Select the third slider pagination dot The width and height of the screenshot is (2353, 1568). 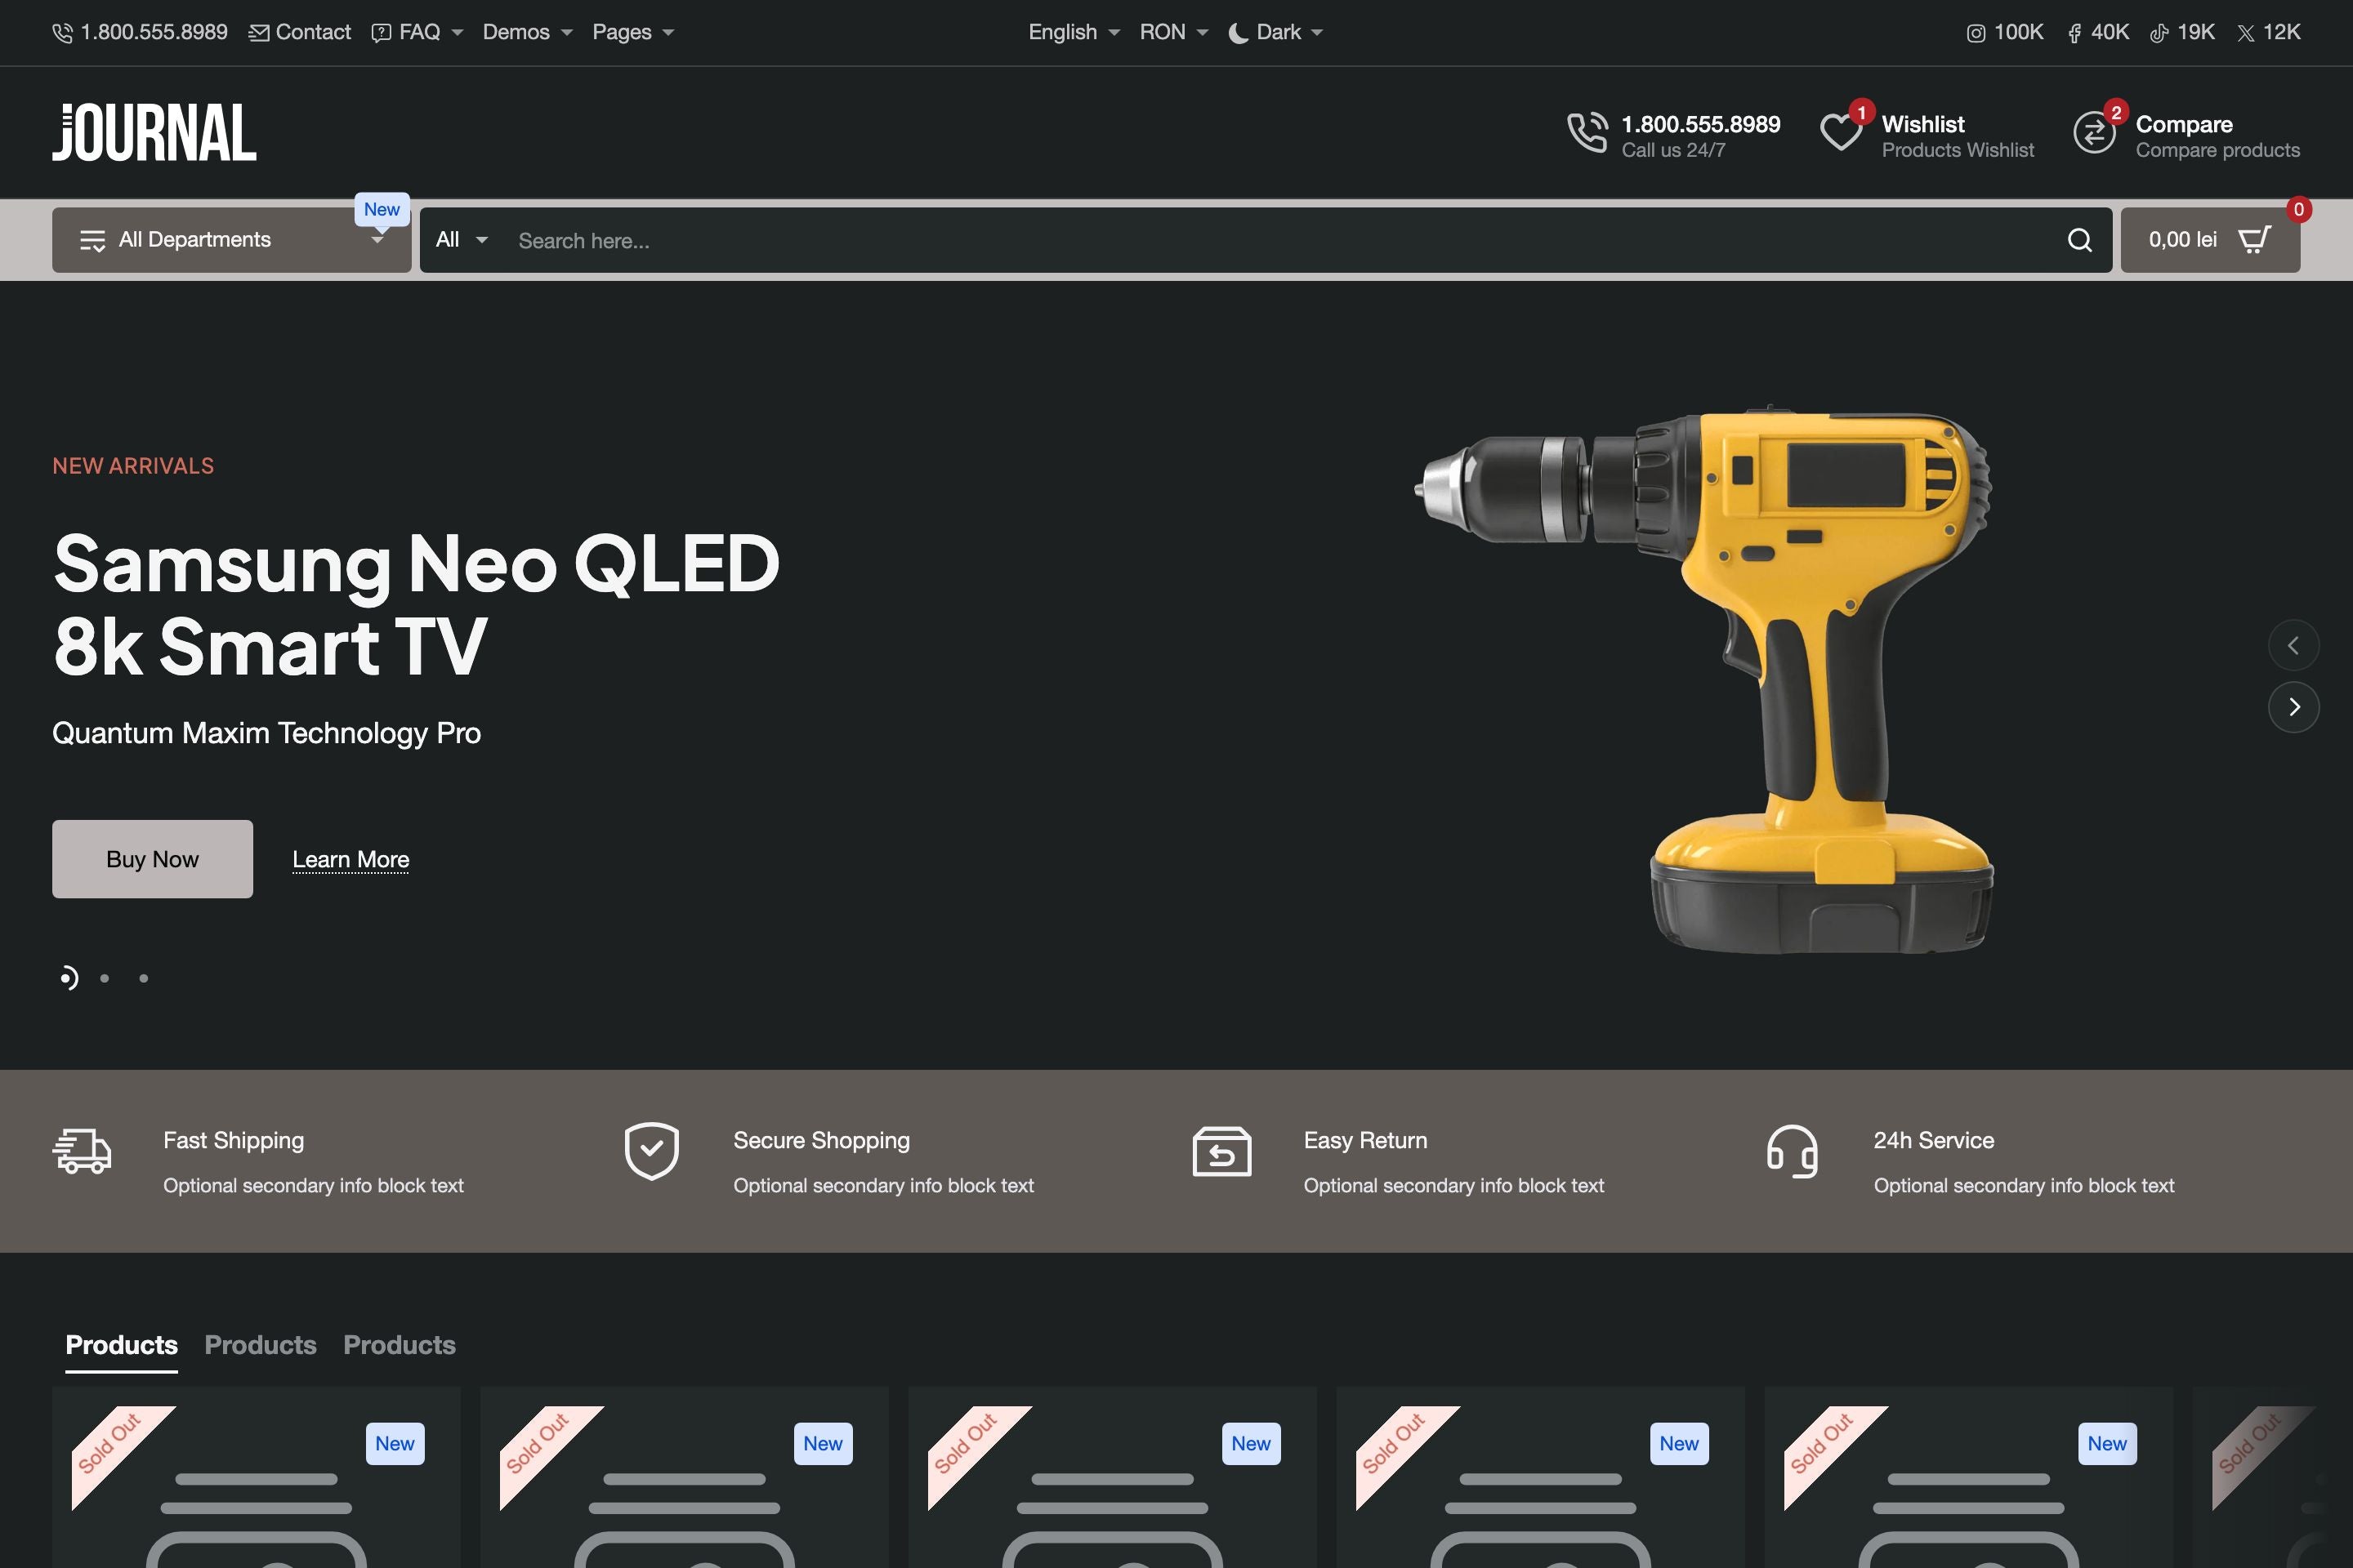143,978
